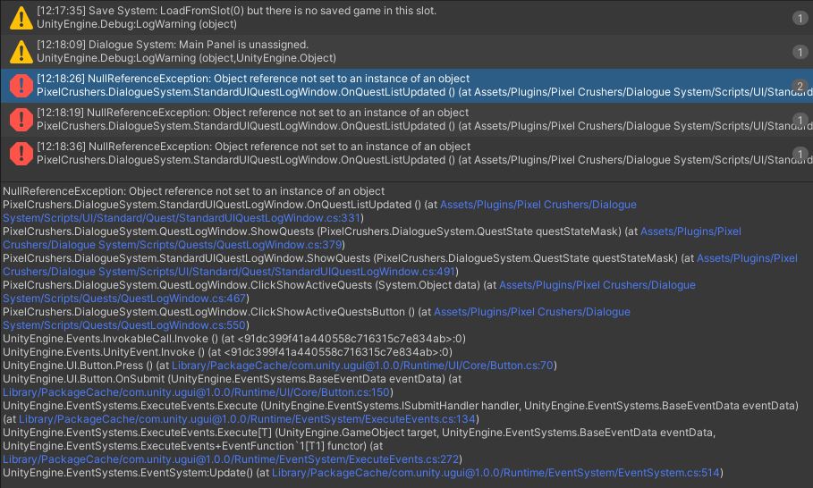Click the count badge on the 12:18:36 error row

coord(800,154)
